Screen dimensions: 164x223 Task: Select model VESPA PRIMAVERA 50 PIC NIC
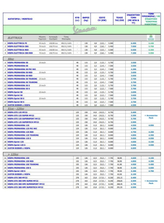[22, 69]
